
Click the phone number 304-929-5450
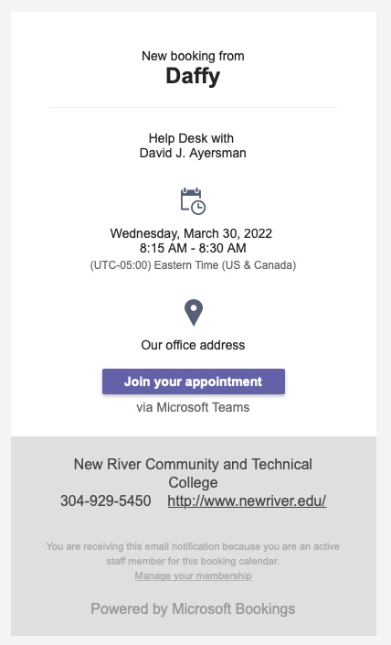pyautogui.click(x=106, y=500)
